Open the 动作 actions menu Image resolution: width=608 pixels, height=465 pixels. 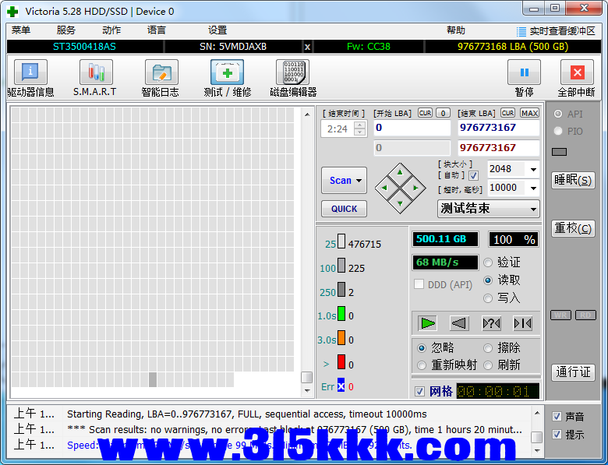coord(111,30)
